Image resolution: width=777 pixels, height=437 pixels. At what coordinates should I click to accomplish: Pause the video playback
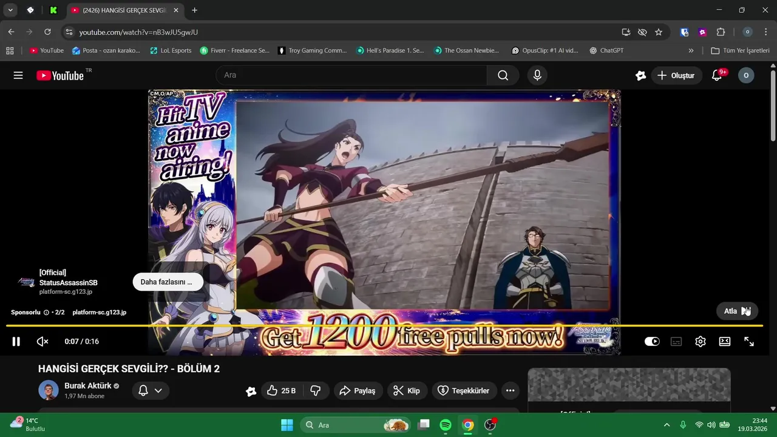point(16,342)
